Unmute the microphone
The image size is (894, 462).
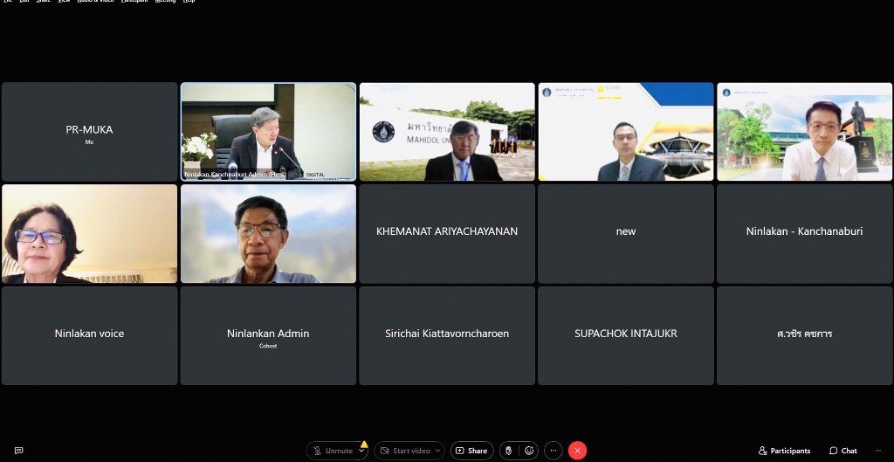[x=333, y=451]
